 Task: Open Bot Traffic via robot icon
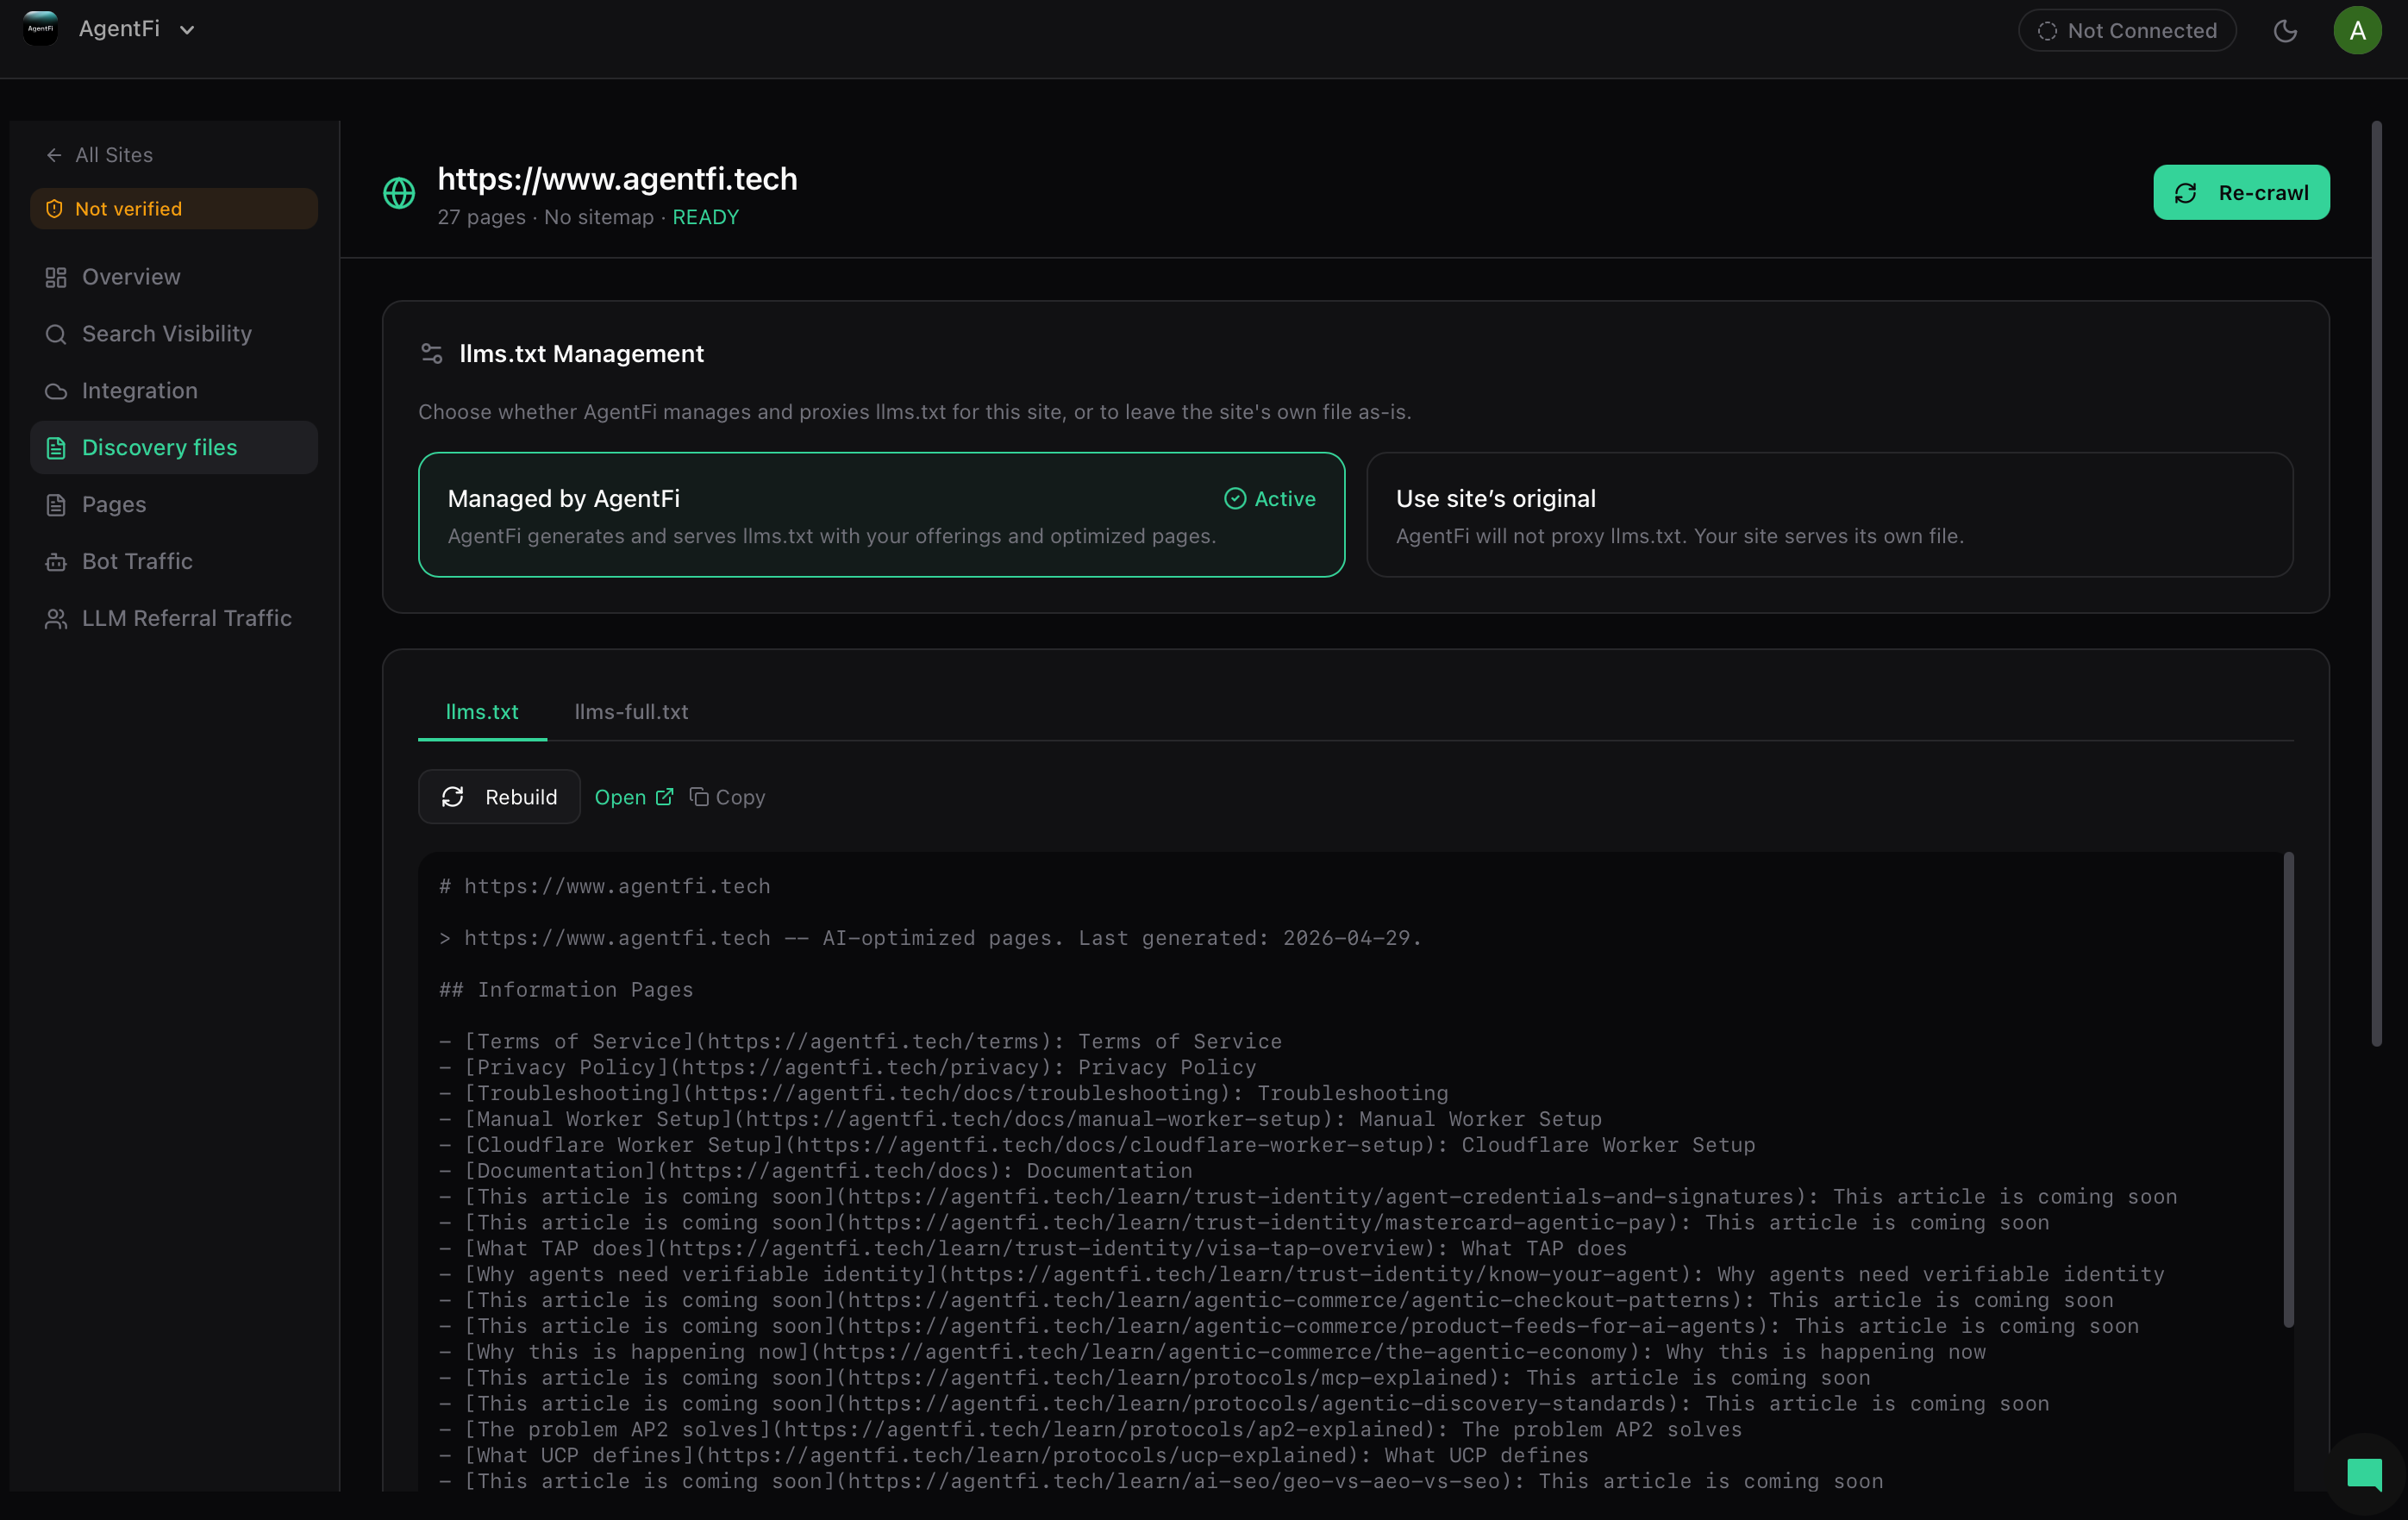click(56, 562)
